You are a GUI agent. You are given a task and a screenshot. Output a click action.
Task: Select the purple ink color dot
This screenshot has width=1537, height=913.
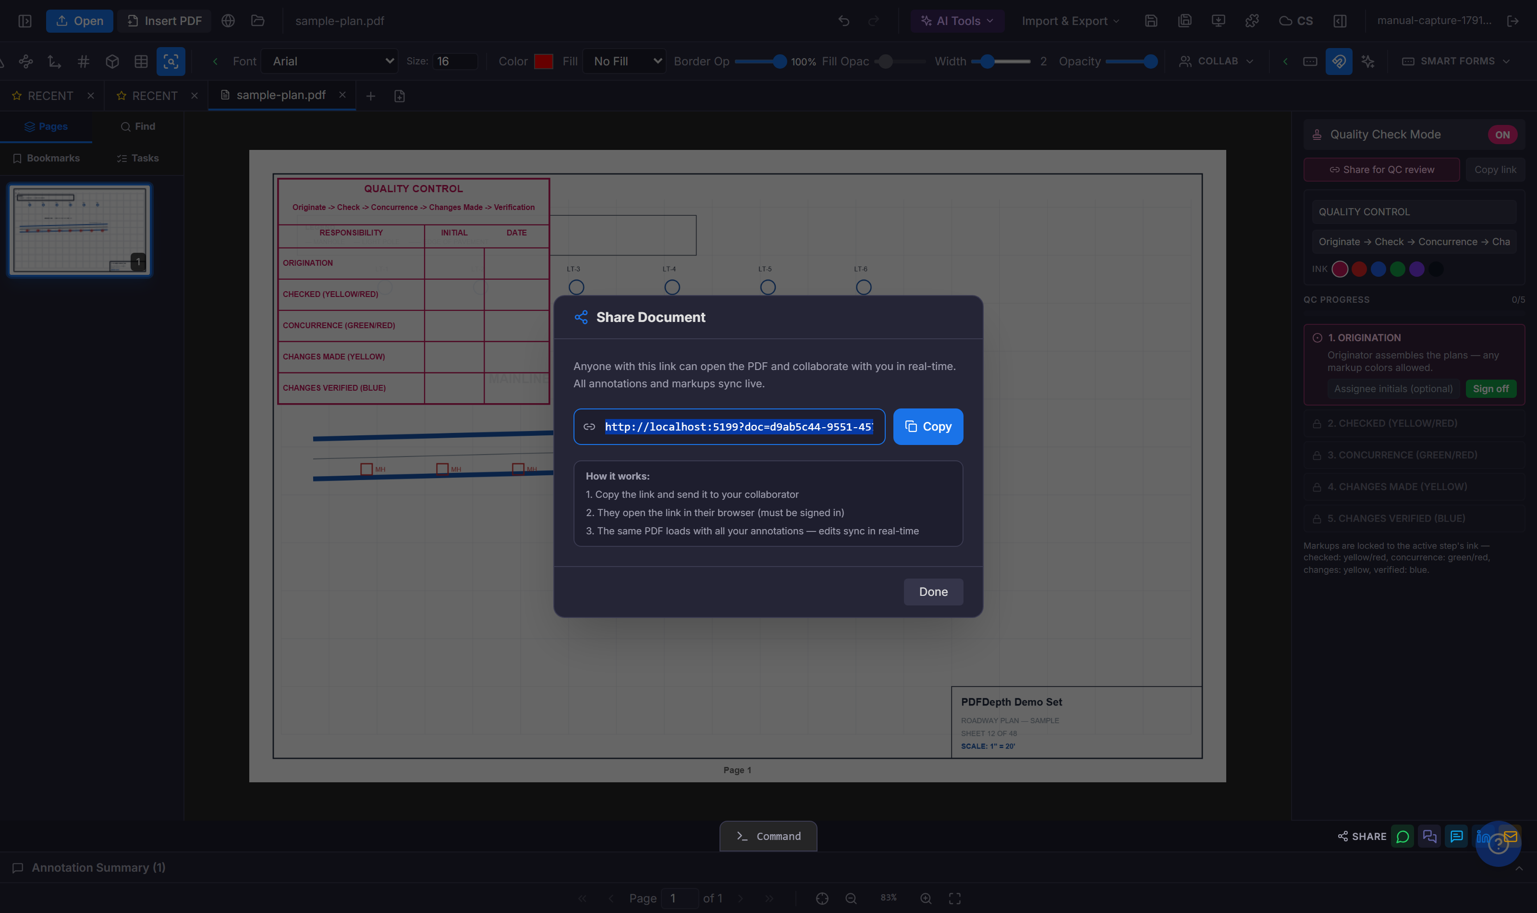coord(1416,269)
